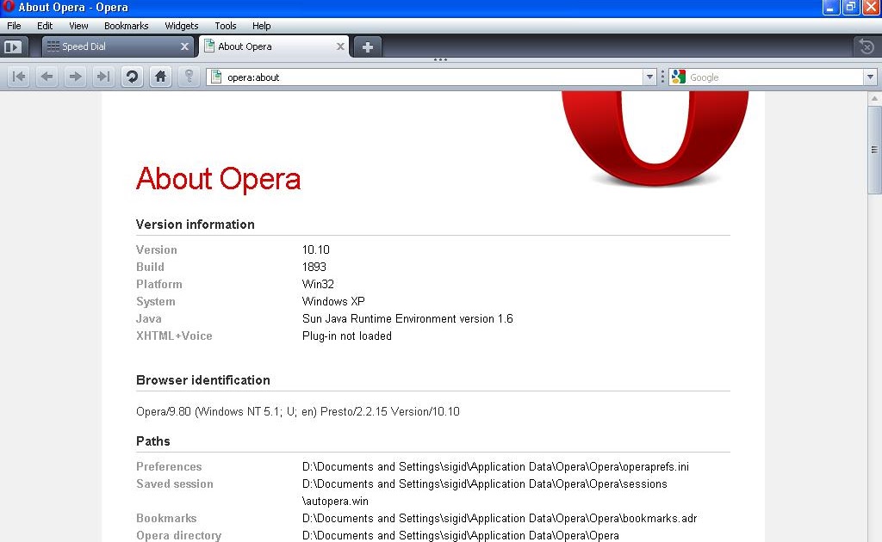This screenshot has width=882, height=542.
Task: Click the tab bar resize handle dots
Action: coord(440,59)
